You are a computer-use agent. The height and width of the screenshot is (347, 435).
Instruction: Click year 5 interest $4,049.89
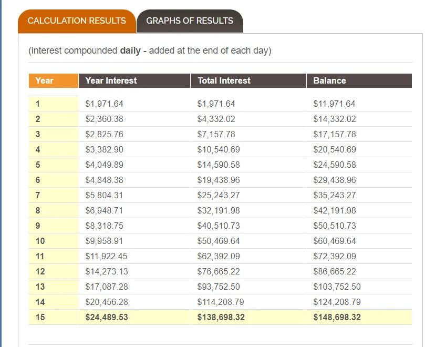point(104,165)
